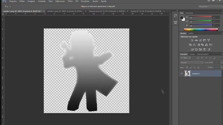223x125 pixels.
Task: Click the R value input field
Action: coord(216,17)
